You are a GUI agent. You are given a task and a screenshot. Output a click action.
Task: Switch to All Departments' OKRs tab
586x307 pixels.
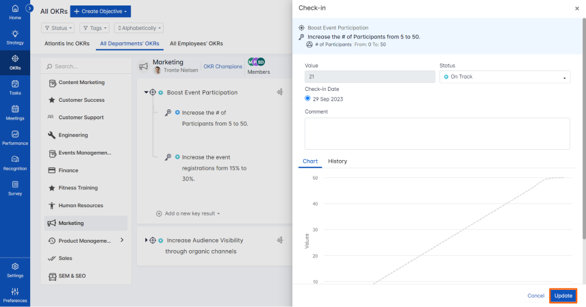[x=129, y=43]
